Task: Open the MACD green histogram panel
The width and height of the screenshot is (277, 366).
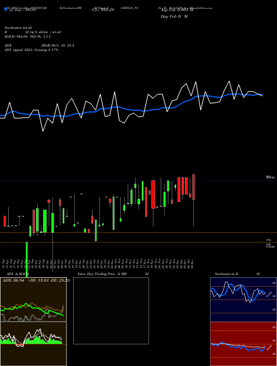Action: coord(33,344)
